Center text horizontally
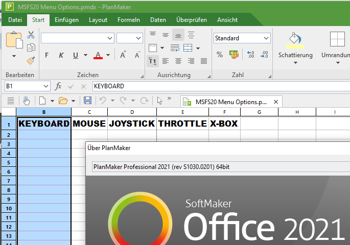 pyautogui.click(x=178, y=61)
